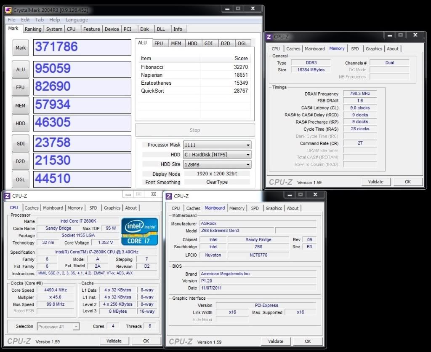Click the total Mark score field 371786
This screenshot has height=352, width=431.
(x=82, y=47)
